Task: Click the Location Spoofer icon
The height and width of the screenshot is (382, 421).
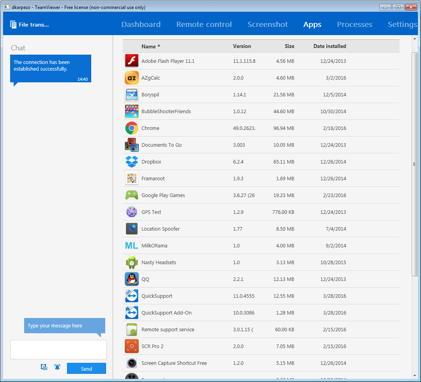Action: pyautogui.click(x=132, y=229)
